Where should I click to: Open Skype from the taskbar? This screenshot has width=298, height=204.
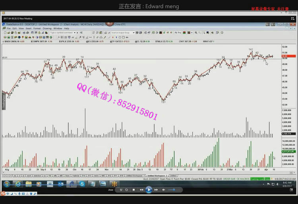coord(81,184)
